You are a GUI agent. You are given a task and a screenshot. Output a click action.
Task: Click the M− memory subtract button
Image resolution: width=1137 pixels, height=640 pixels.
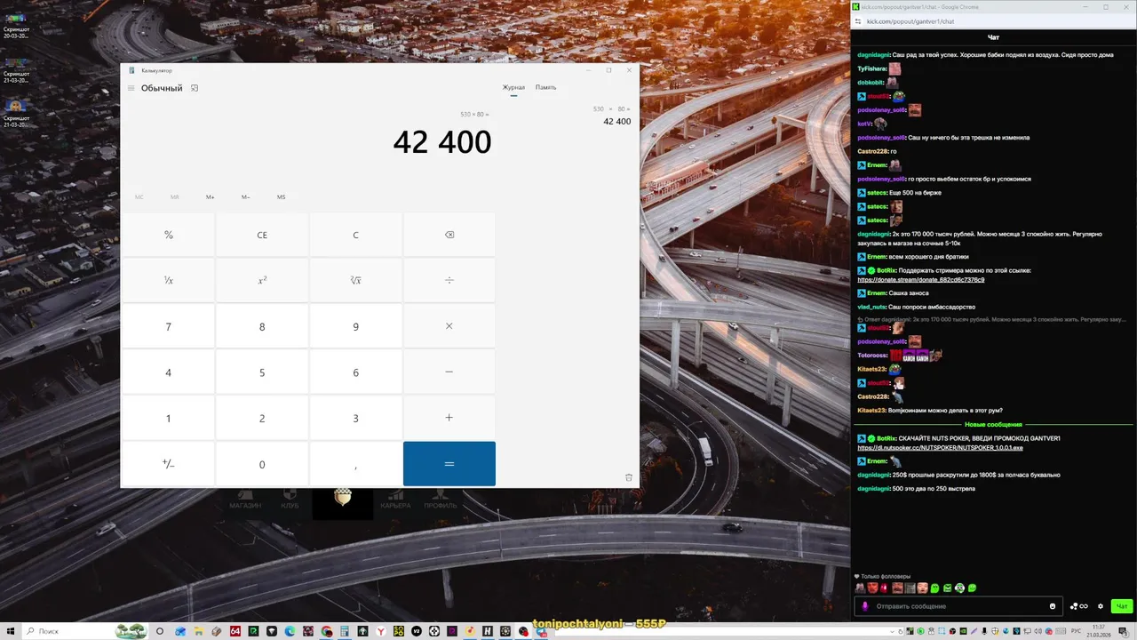click(x=246, y=197)
